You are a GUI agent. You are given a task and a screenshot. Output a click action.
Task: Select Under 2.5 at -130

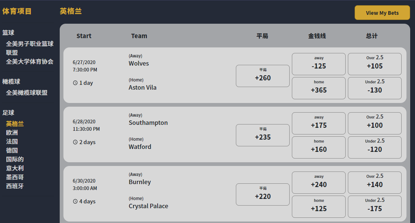[x=375, y=88]
